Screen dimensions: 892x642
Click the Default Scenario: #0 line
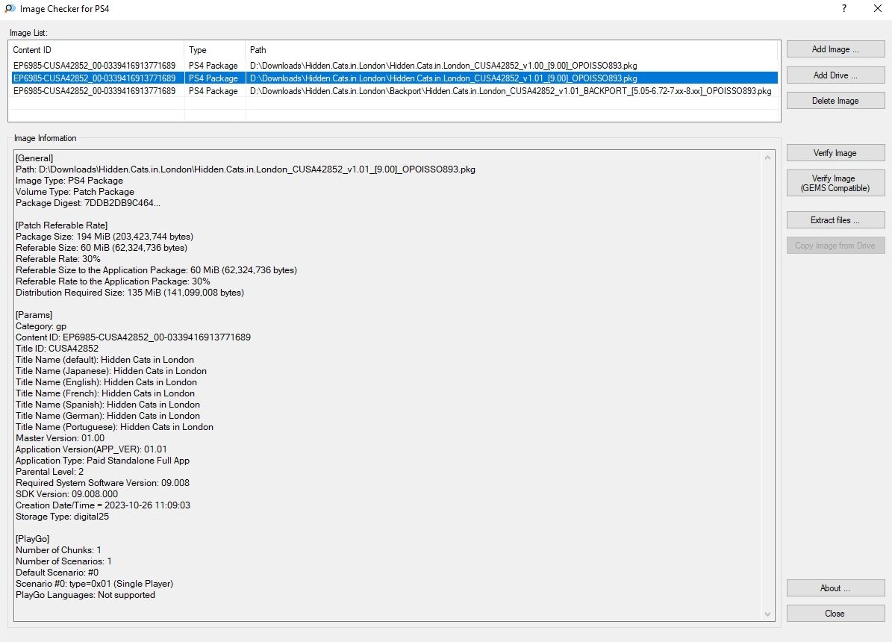coord(57,573)
